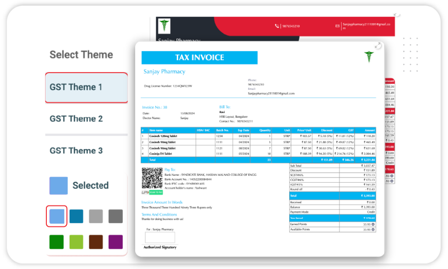The height and width of the screenshot is (269, 448).
Task: Select the brown color swatch
Action: point(96,242)
